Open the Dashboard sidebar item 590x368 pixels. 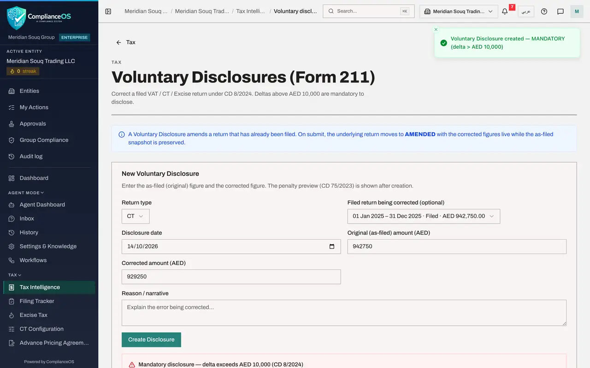tap(49, 178)
